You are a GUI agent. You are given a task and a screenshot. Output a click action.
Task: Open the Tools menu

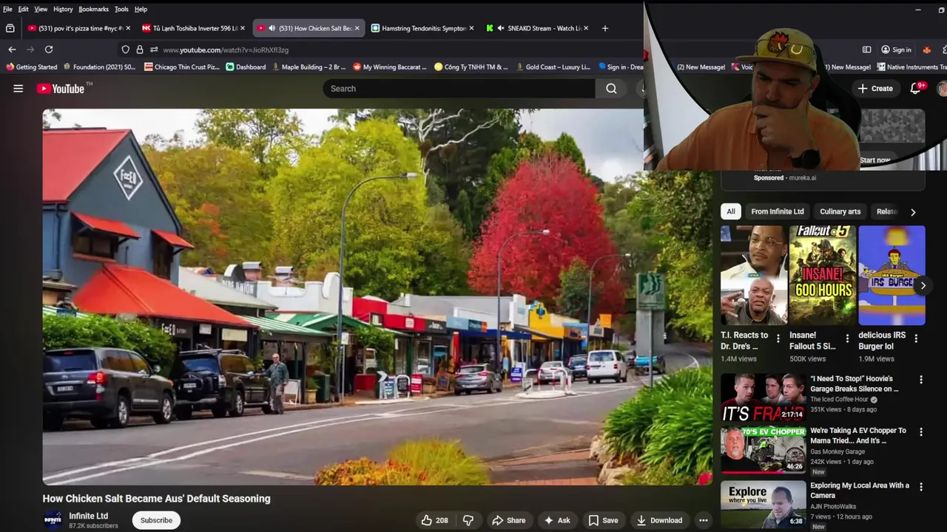121,9
